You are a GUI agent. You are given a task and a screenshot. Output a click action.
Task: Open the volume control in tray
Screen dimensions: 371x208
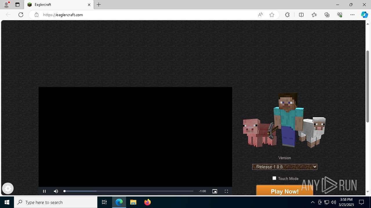point(334,202)
